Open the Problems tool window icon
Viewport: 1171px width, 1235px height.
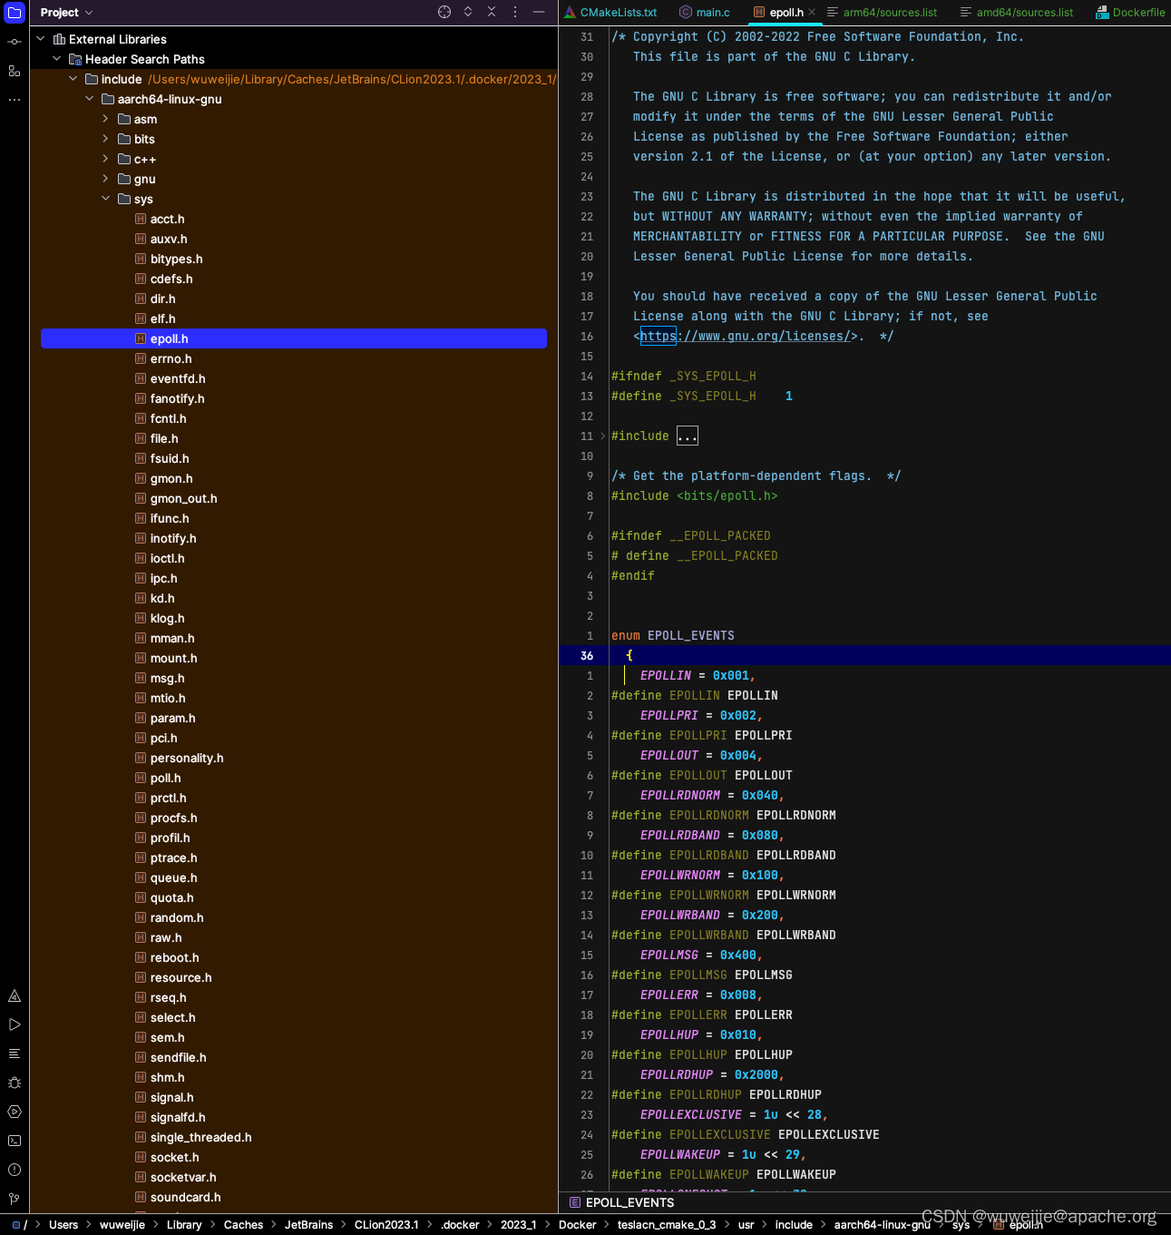tap(15, 1170)
